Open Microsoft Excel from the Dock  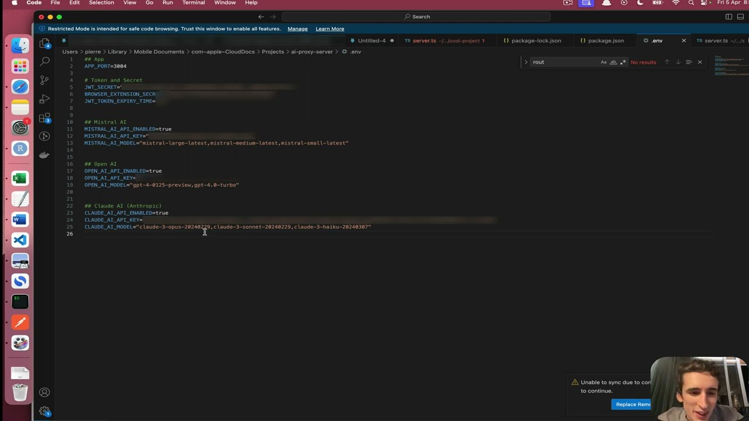[20, 178]
